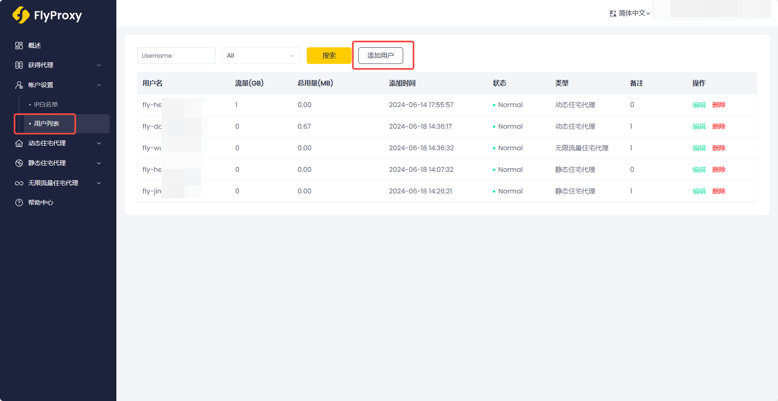Click 编辑 for the fly-jin row
778x401 pixels.
tap(699, 191)
